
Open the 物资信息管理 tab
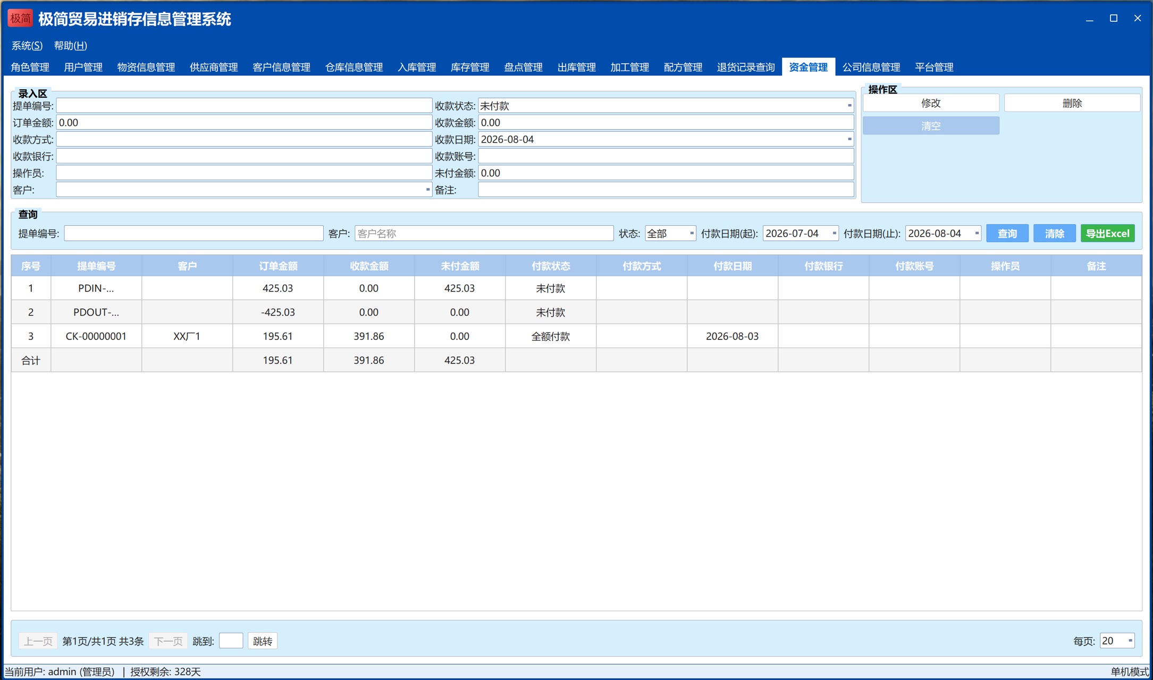point(146,67)
